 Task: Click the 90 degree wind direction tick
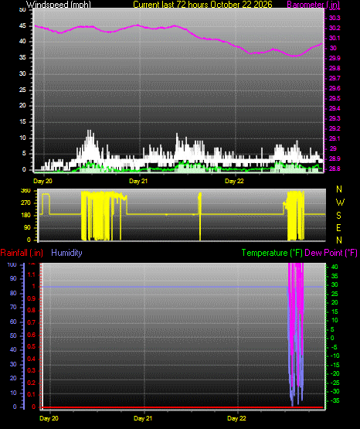[27, 227]
